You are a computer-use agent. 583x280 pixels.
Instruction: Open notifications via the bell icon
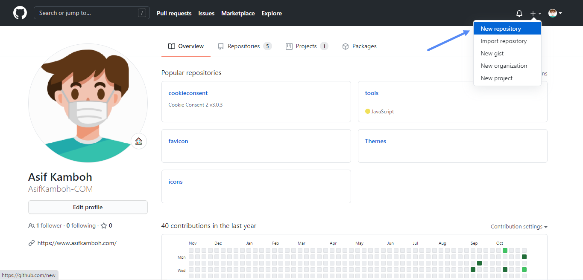(519, 13)
